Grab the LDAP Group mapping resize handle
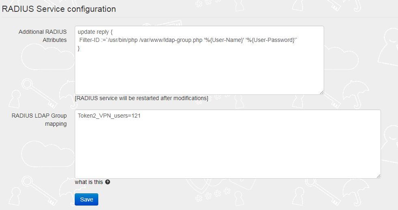 click(379, 176)
